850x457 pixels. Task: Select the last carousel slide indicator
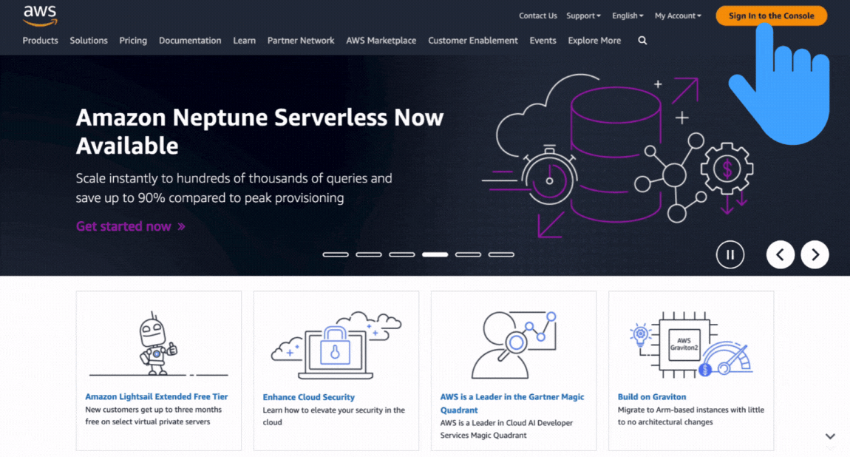[x=501, y=254]
